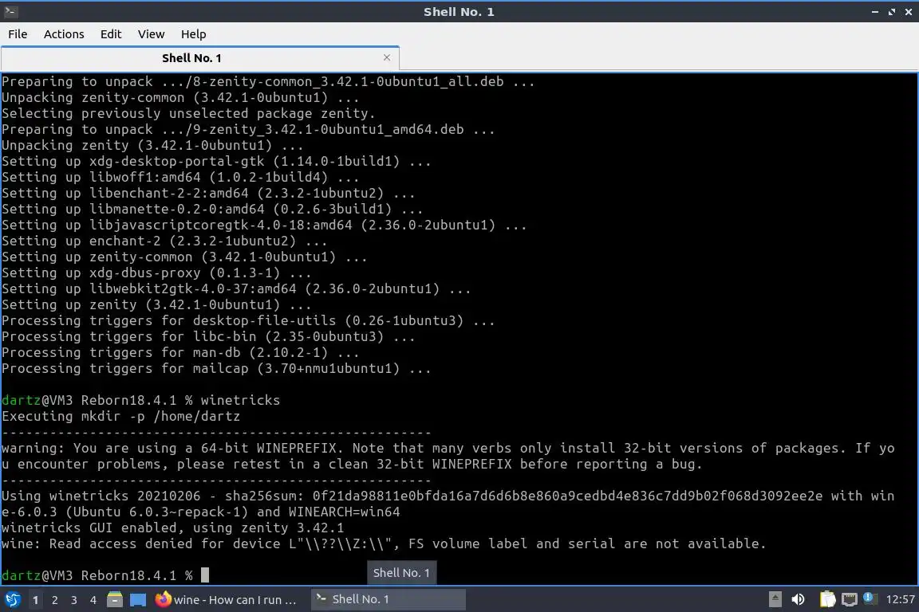Click 'Setting up libwebkit2gtk-4.0-37' line

point(236,288)
